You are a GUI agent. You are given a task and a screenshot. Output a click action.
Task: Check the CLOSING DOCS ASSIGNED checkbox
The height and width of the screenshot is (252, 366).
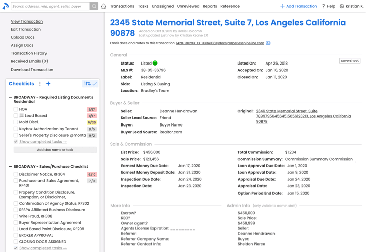coord(16,242)
